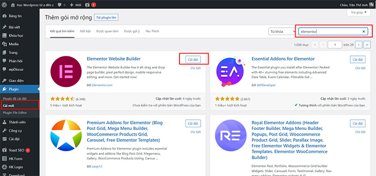View Chi tiết for Elementor Website Builder
Image resolution: width=376 pixels, height=176 pixels.
[x=196, y=68]
